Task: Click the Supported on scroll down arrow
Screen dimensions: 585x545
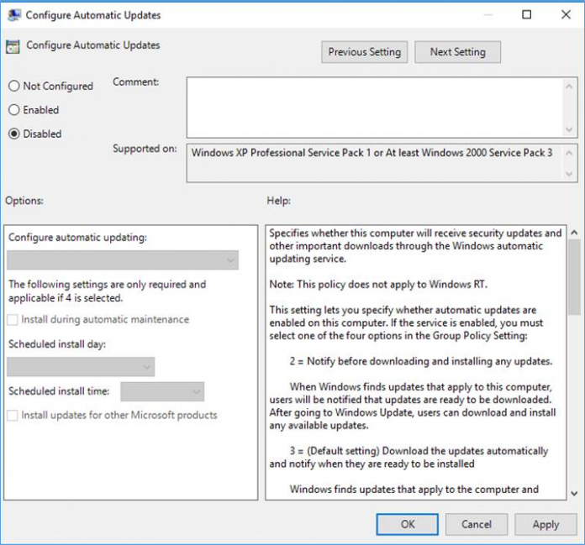Action: point(569,174)
